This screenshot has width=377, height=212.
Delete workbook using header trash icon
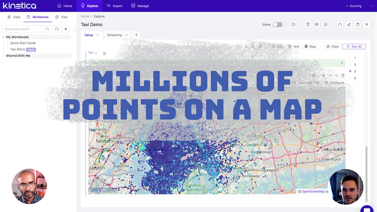[358, 24]
